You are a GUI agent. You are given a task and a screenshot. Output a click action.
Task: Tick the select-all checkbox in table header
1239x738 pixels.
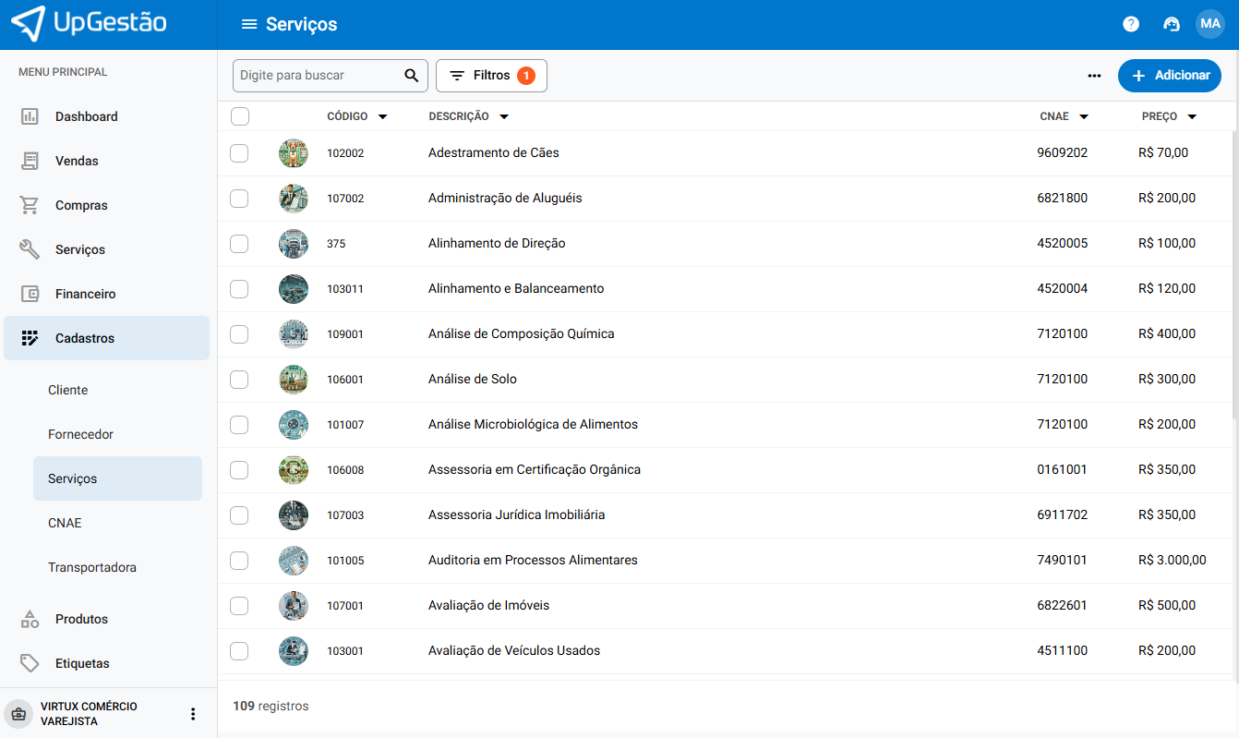(x=240, y=116)
